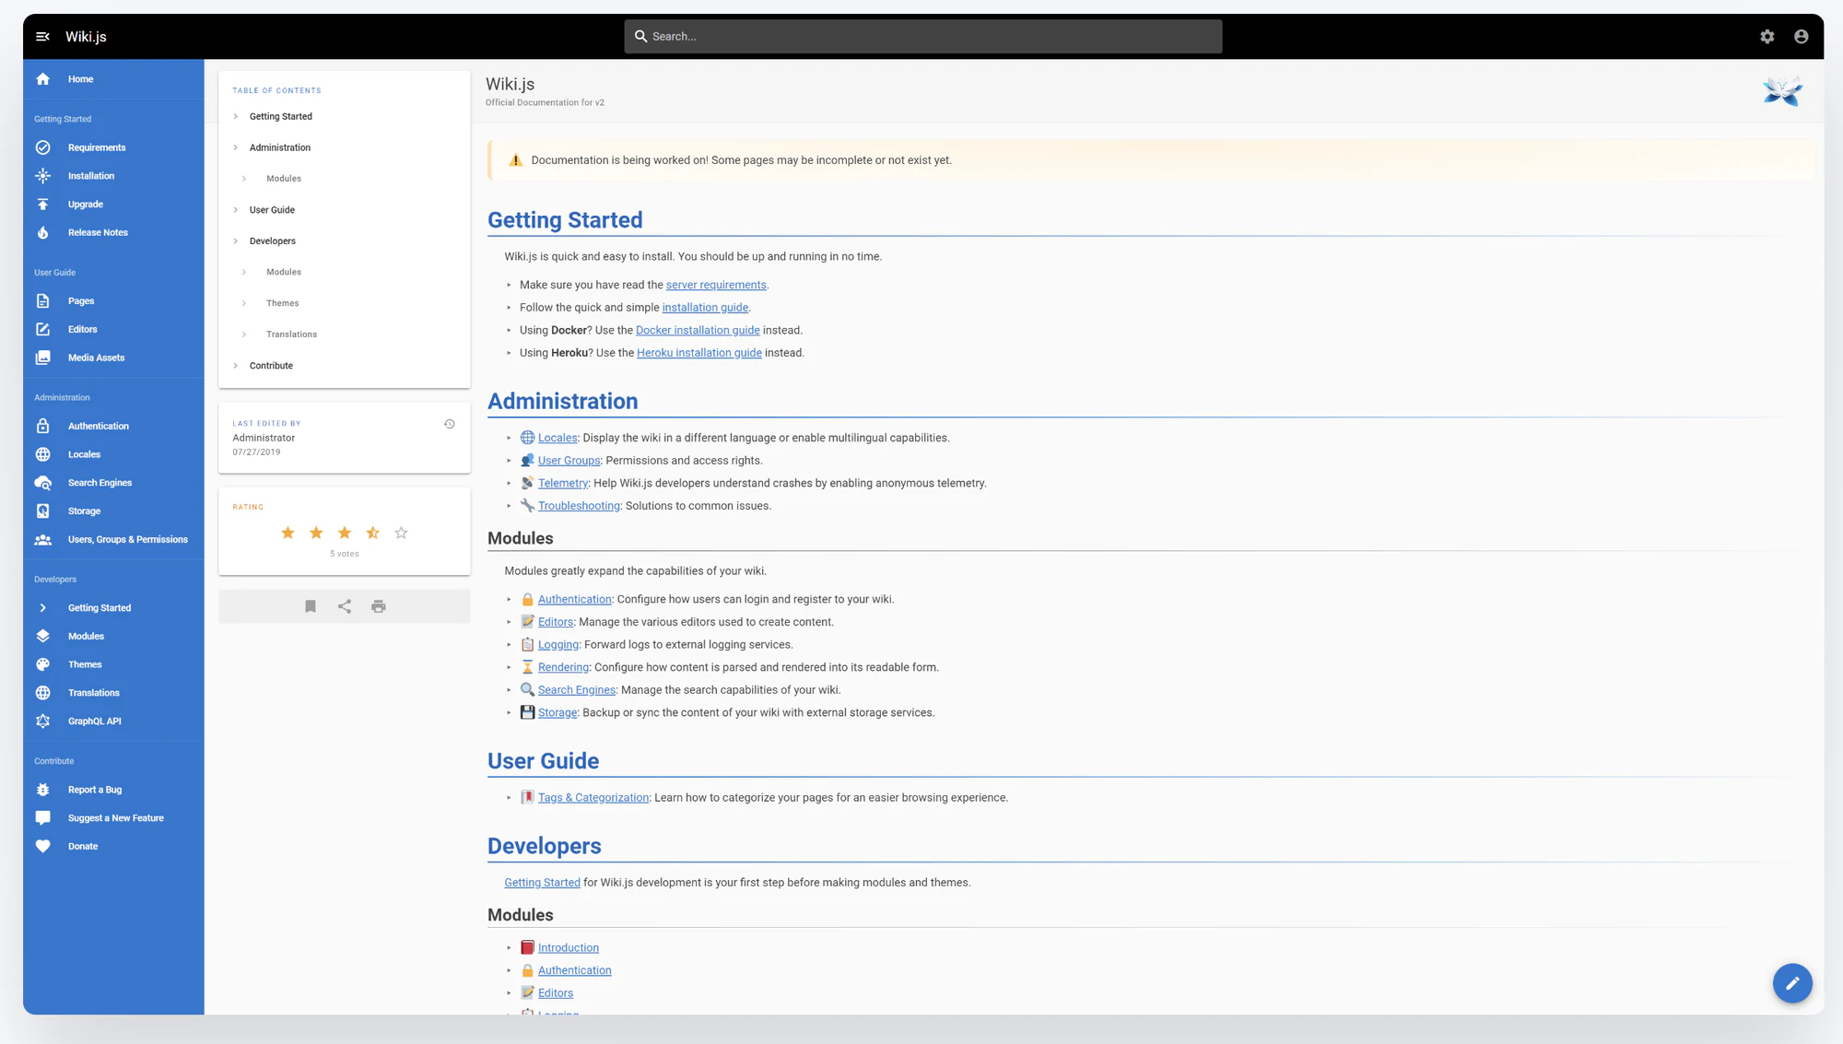Print the page using the printer icon
This screenshot has width=1843, height=1044.
click(379, 606)
